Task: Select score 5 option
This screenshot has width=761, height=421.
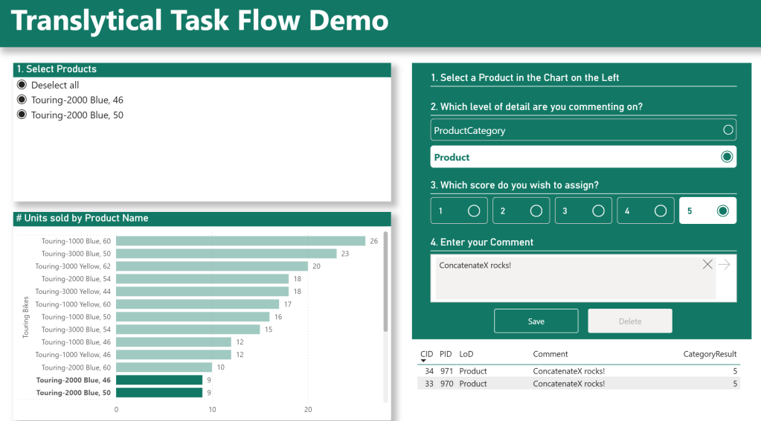Action: (x=707, y=210)
